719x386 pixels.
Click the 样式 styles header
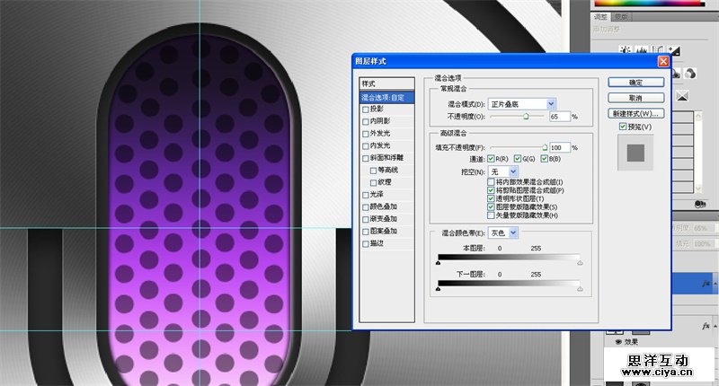[387, 83]
